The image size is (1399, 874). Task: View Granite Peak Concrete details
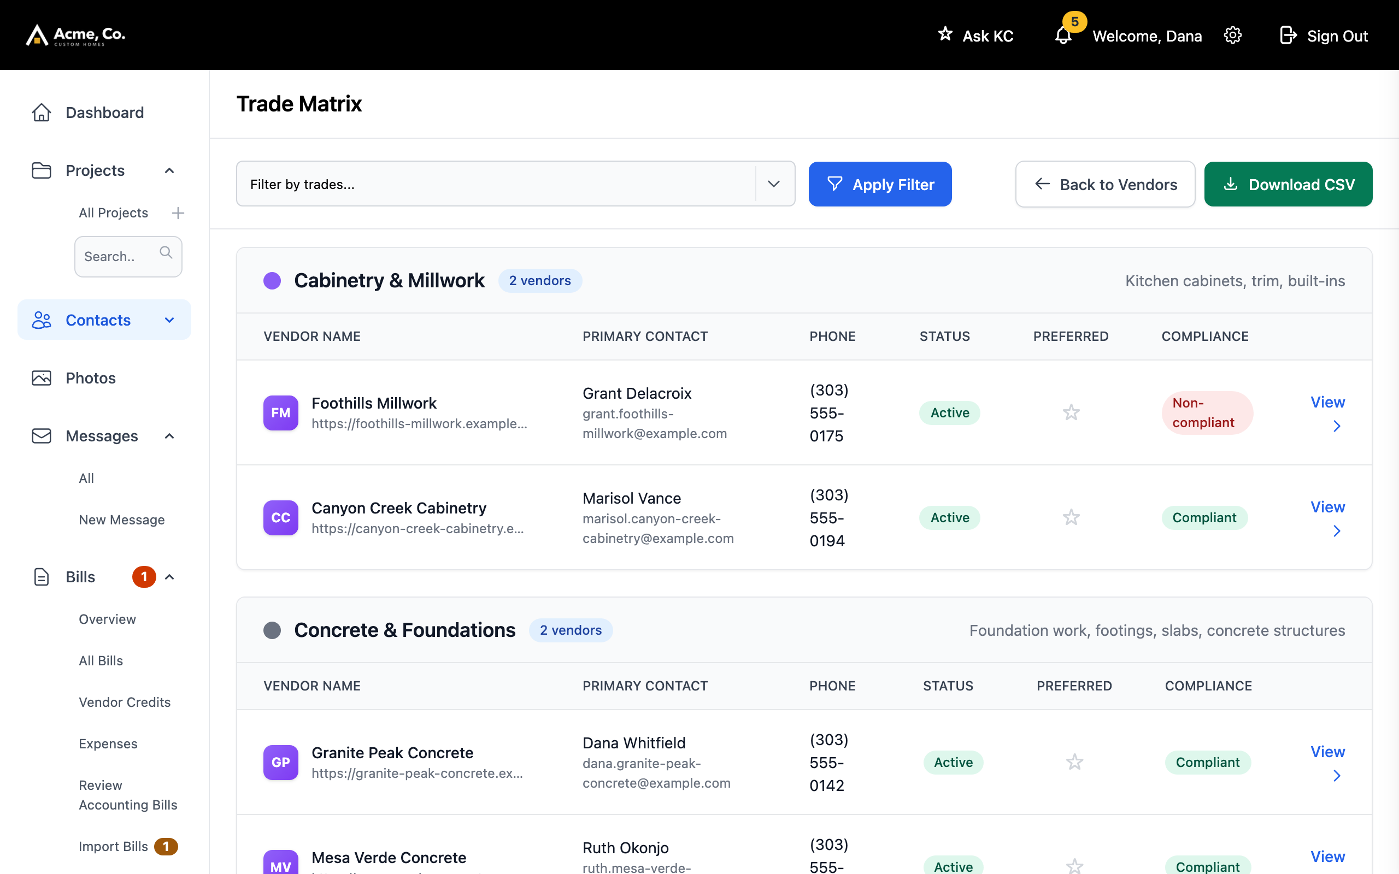point(1328,763)
